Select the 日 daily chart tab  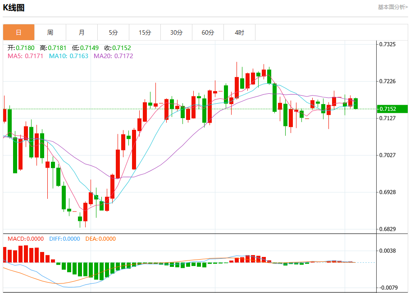coord(19,32)
